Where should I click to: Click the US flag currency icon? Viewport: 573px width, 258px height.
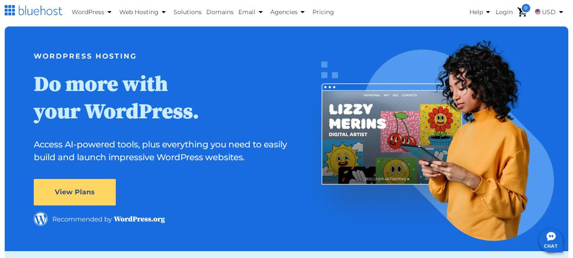[538, 12]
